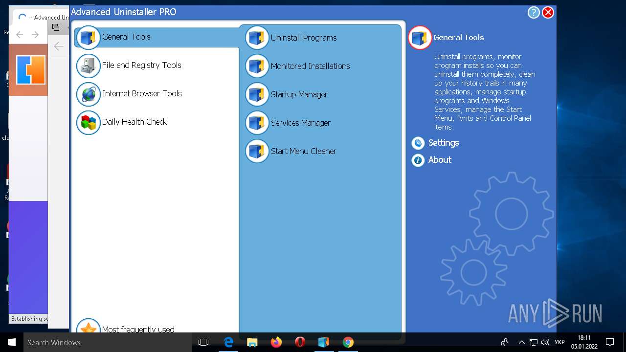
Task: Click the People icon in taskbar
Action: (504, 342)
